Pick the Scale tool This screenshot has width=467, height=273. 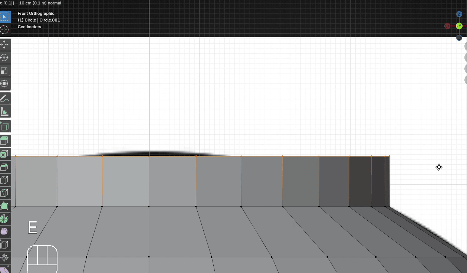[x=4, y=70]
